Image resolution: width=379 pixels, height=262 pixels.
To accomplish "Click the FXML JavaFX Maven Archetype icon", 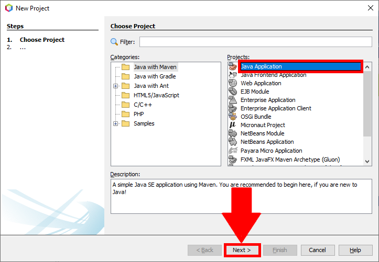I will pyautogui.click(x=233, y=160).
